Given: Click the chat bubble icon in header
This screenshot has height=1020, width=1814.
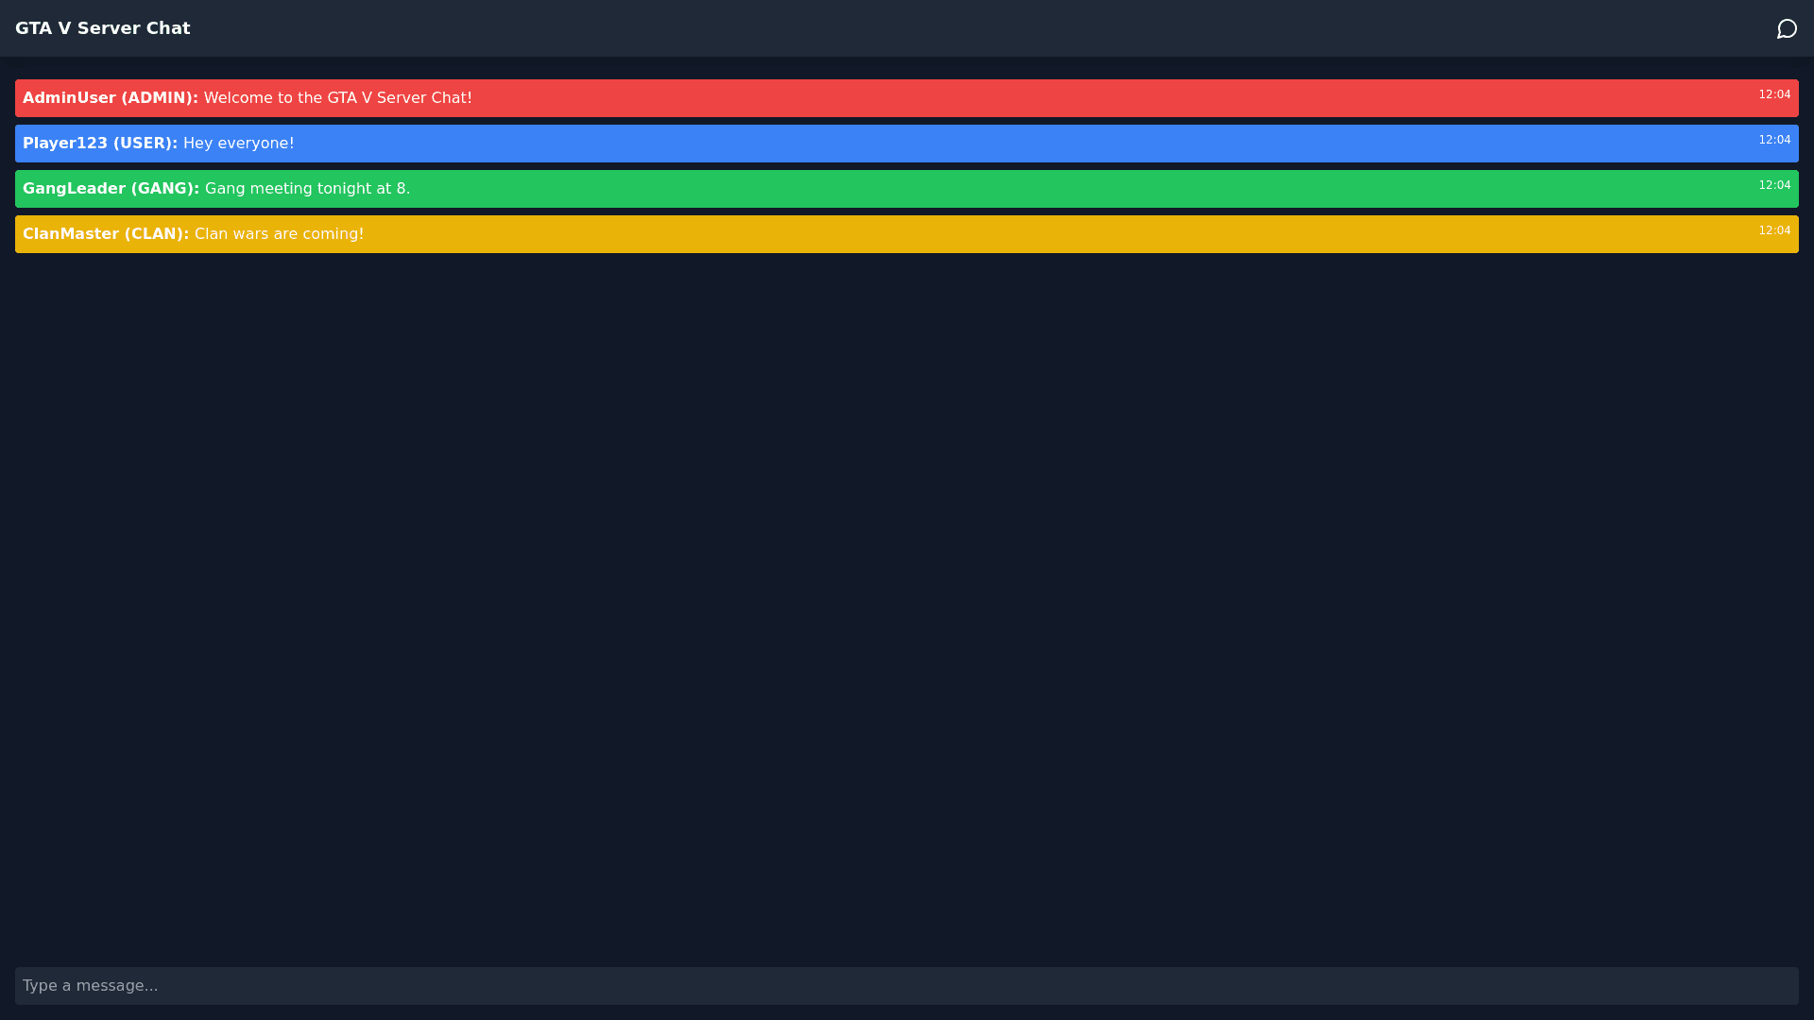Looking at the screenshot, I should click(x=1786, y=29).
